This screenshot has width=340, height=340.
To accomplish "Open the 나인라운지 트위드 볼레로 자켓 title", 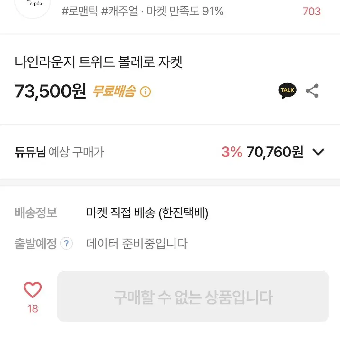I will click(99, 62).
